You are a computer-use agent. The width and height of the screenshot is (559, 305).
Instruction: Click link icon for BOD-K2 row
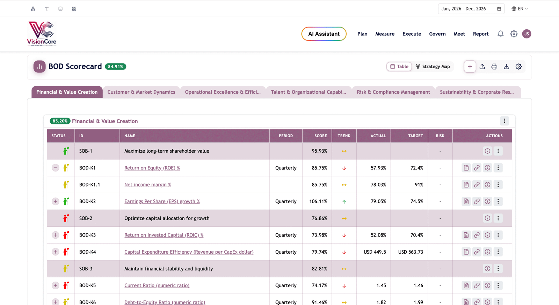pos(477,201)
